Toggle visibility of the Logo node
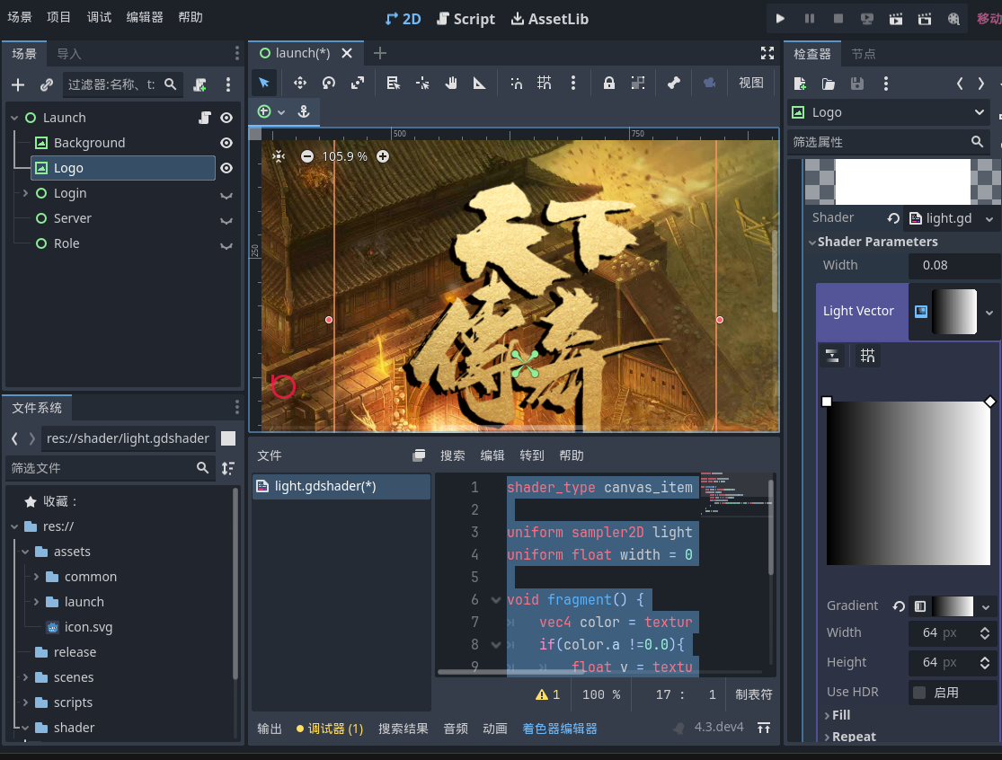The image size is (1002, 760). [226, 168]
